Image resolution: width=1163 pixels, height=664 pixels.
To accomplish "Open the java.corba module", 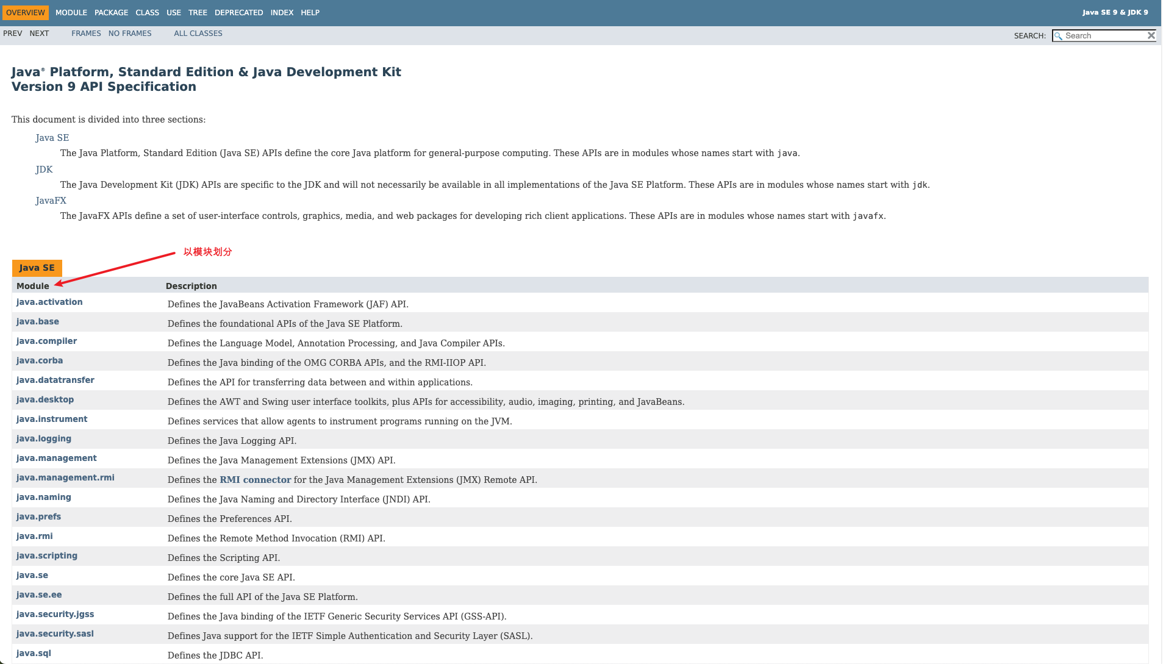I will [40, 361].
